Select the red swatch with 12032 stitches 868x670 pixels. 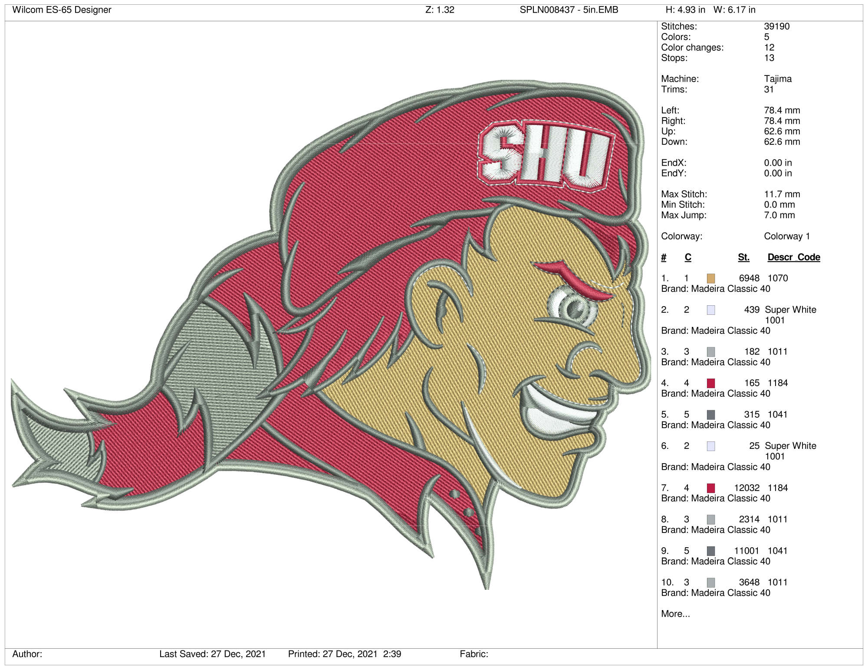711,488
